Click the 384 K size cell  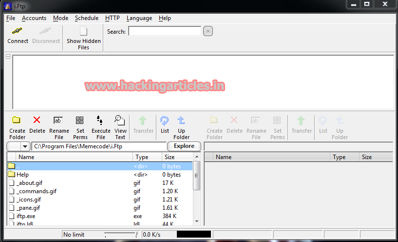pos(170,216)
